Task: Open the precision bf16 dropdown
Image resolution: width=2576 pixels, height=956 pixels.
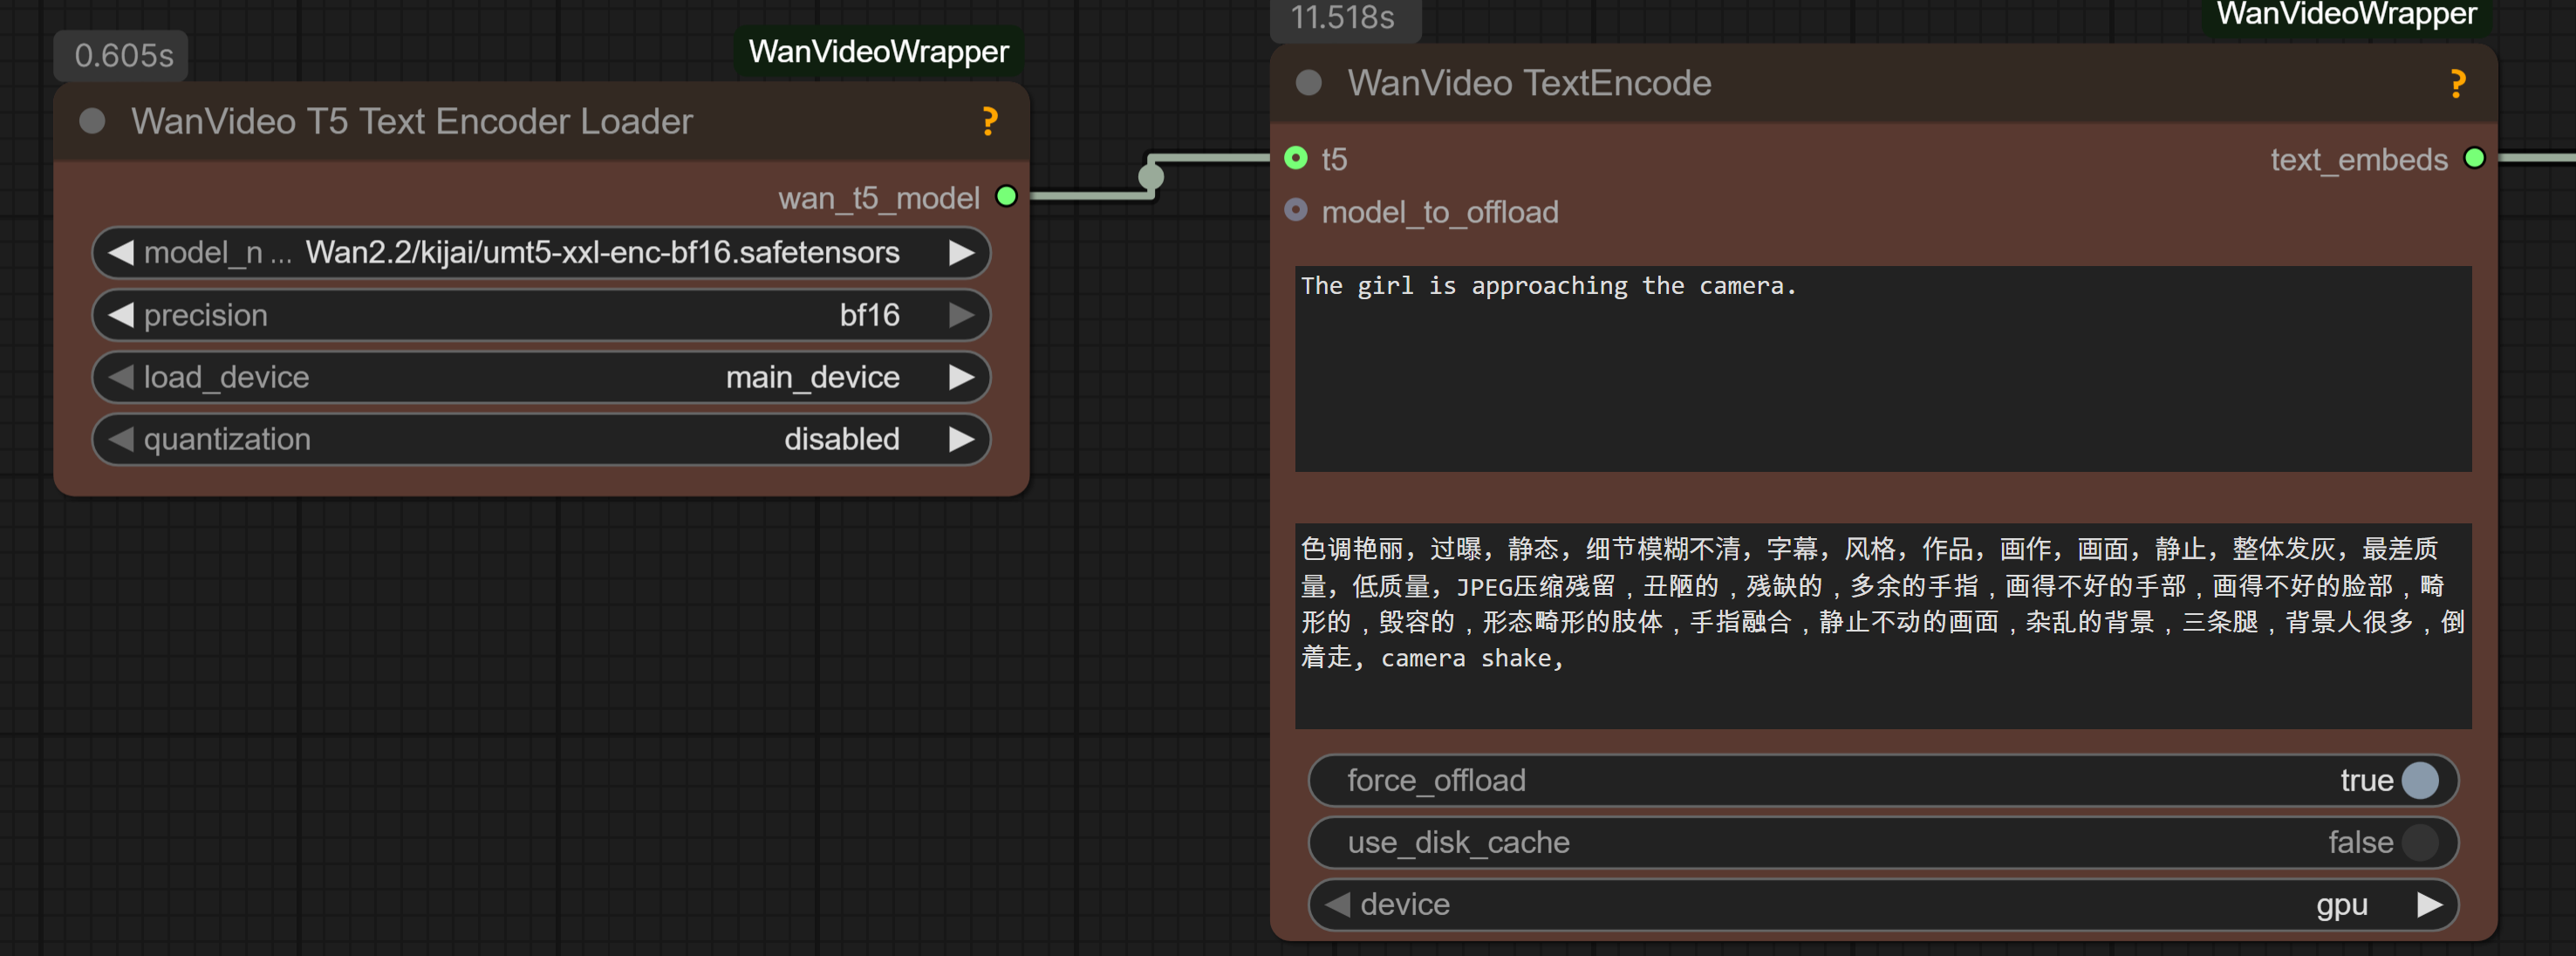Action: tap(541, 315)
